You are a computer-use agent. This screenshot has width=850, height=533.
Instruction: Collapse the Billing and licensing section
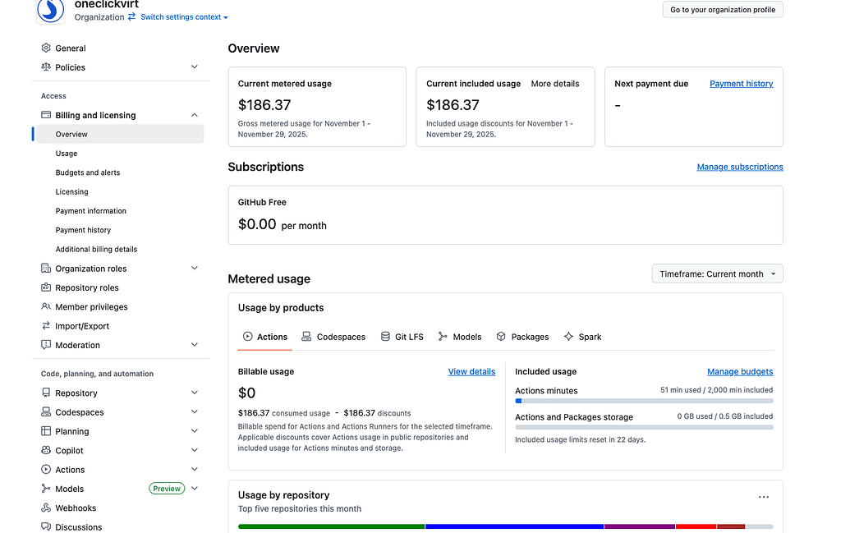click(195, 115)
